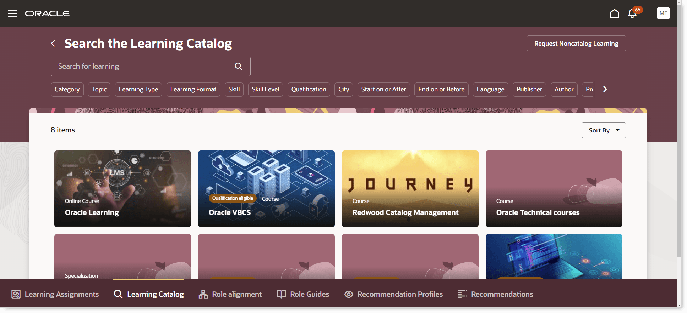The width and height of the screenshot is (687, 313).
Task: Click the back arrow beside page title
Action: pyautogui.click(x=53, y=44)
